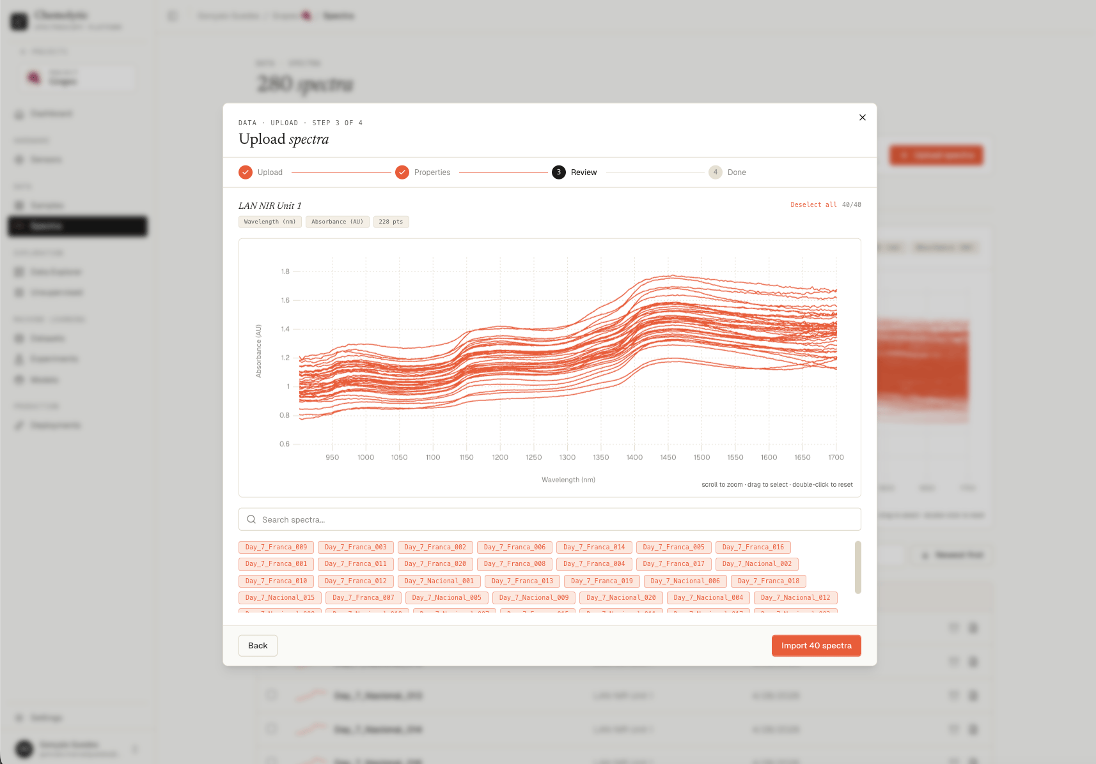This screenshot has width=1096, height=764.
Task: Click inside the spectra absorbance chart
Action: tap(550, 368)
